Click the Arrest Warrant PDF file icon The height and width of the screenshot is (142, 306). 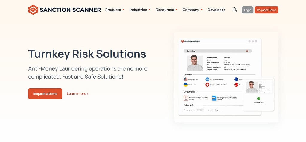[x=186, y=98]
